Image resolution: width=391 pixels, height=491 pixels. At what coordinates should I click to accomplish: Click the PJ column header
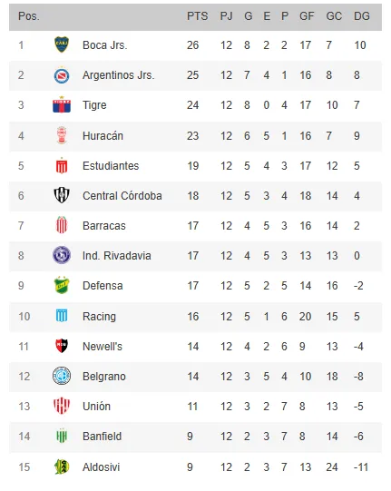click(x=226, y=16)
